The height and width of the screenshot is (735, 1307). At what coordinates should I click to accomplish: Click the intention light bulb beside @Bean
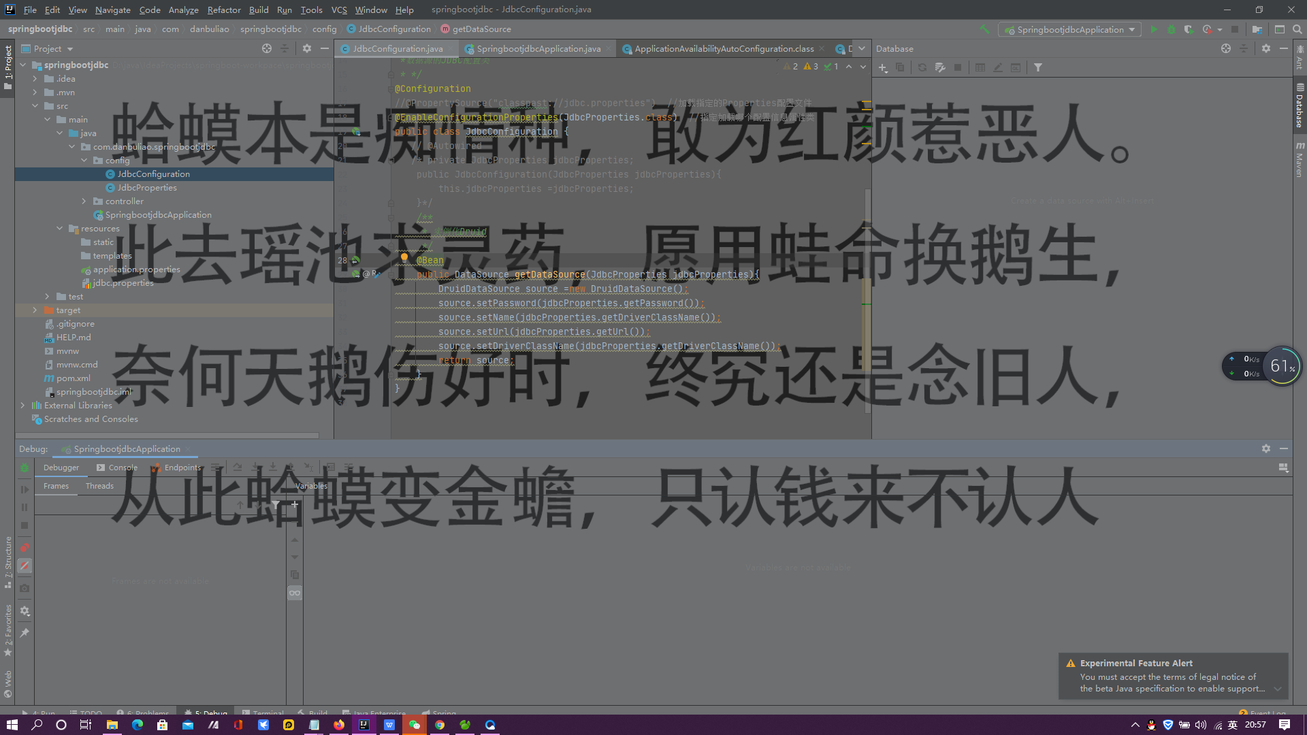click(x=404, y=259)
